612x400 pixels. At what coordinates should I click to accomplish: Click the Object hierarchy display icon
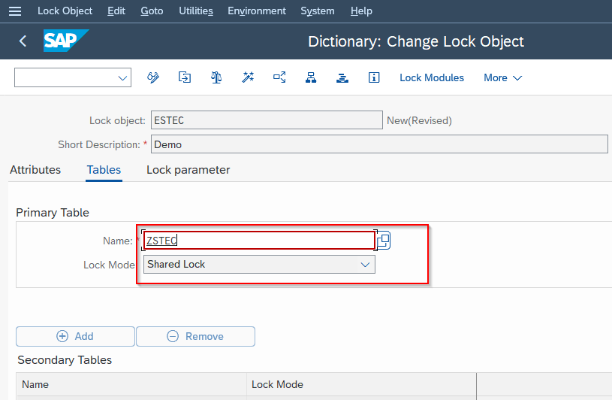click(311, 77)
